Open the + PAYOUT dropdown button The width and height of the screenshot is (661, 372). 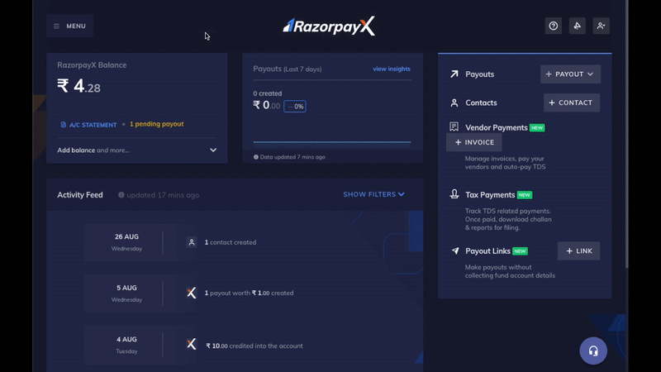pyautogui.click(x=570, y=74)
